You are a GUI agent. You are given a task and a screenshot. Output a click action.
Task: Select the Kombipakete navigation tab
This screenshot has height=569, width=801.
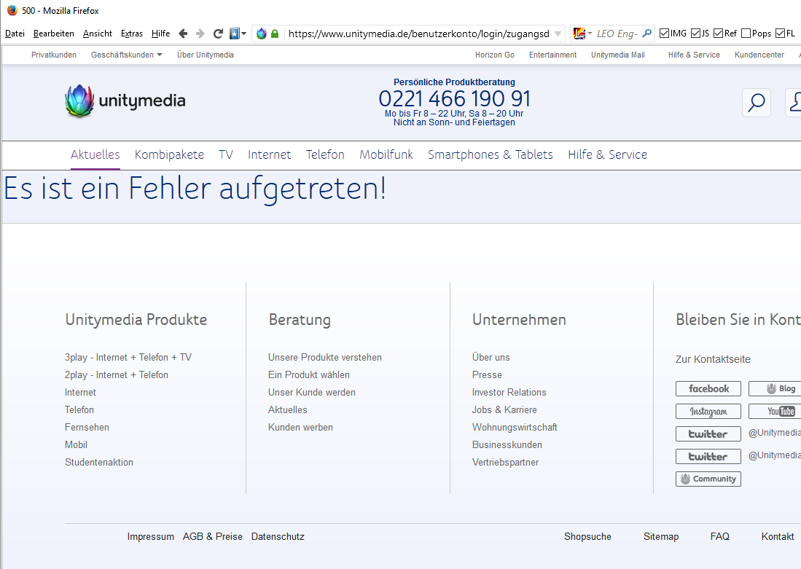169,154
